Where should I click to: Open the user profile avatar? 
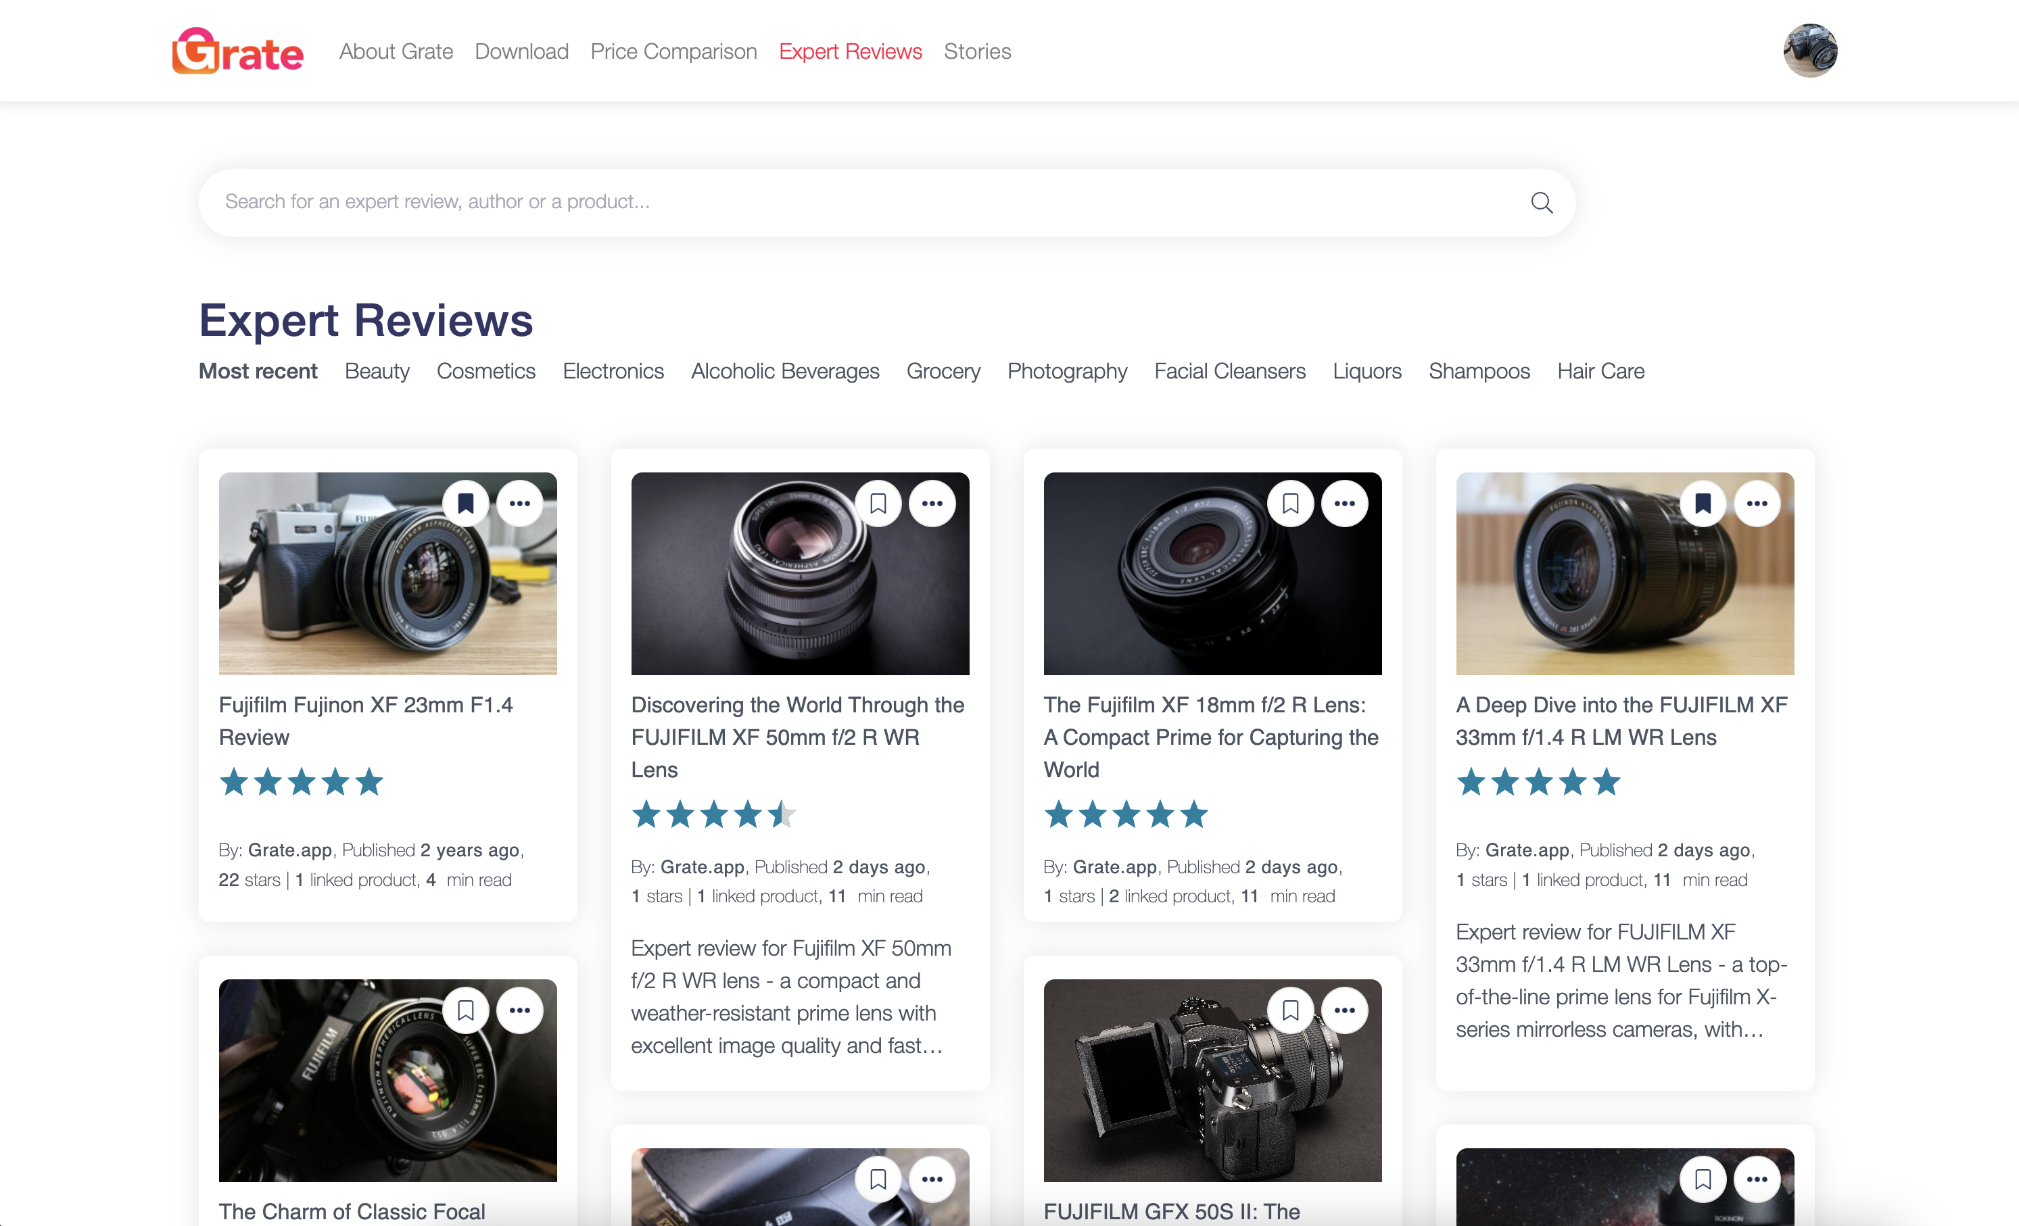click(x=1810, y=51)
